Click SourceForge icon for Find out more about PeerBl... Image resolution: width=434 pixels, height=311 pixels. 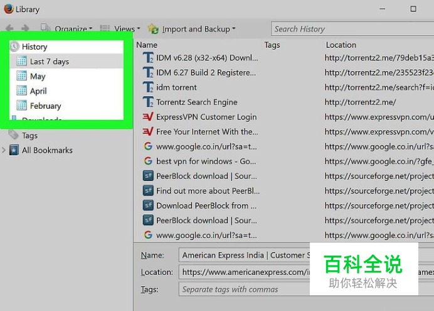click(x=148, y=191)
